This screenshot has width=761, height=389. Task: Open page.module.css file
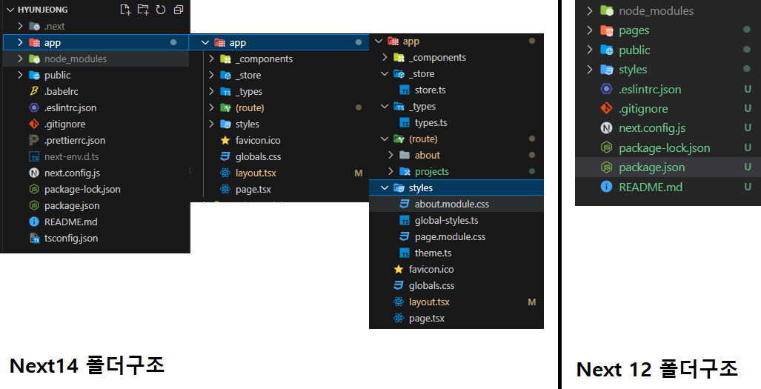tap(450, 236)
